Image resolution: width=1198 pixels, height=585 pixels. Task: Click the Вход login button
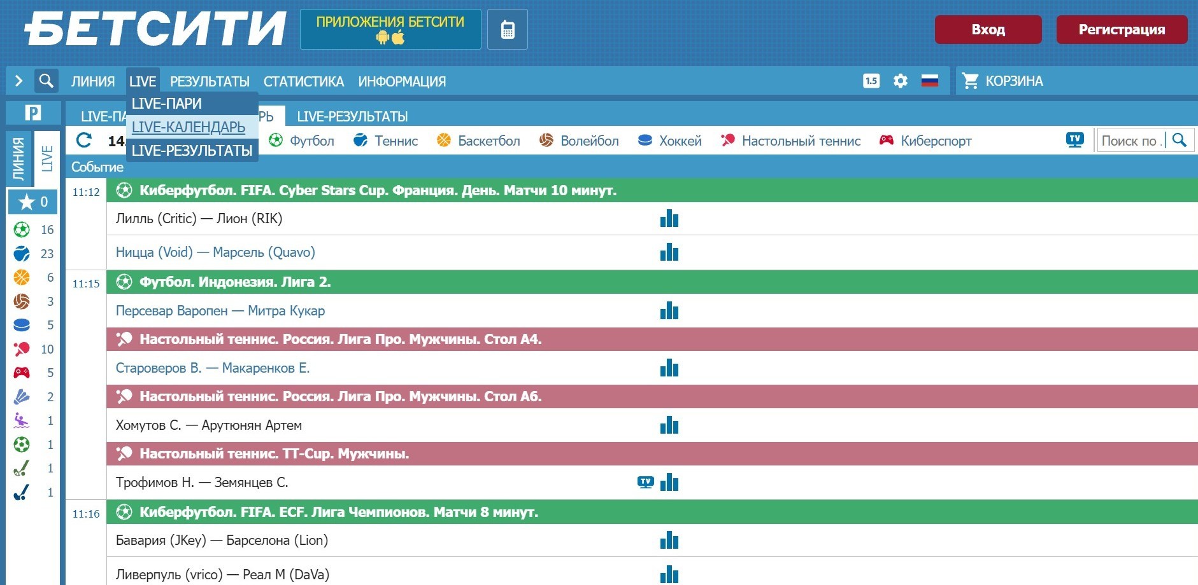click(988, 29)
